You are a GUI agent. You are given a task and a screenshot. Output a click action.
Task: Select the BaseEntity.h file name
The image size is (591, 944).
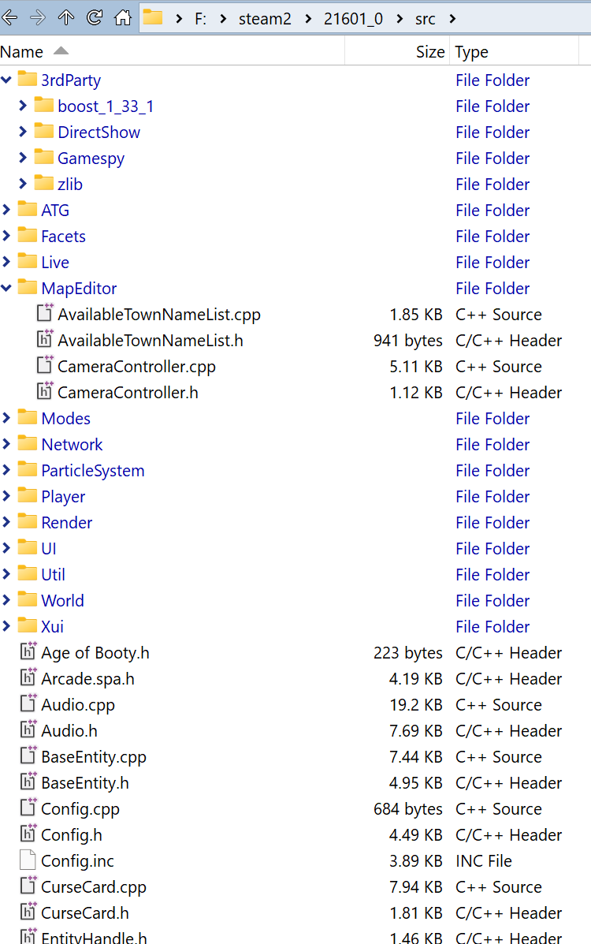pos(85,782)
